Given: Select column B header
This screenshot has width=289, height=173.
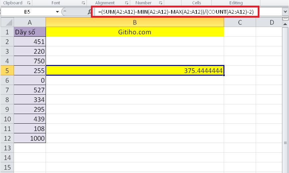Looking at the screenshot, I should coord(135,22).
